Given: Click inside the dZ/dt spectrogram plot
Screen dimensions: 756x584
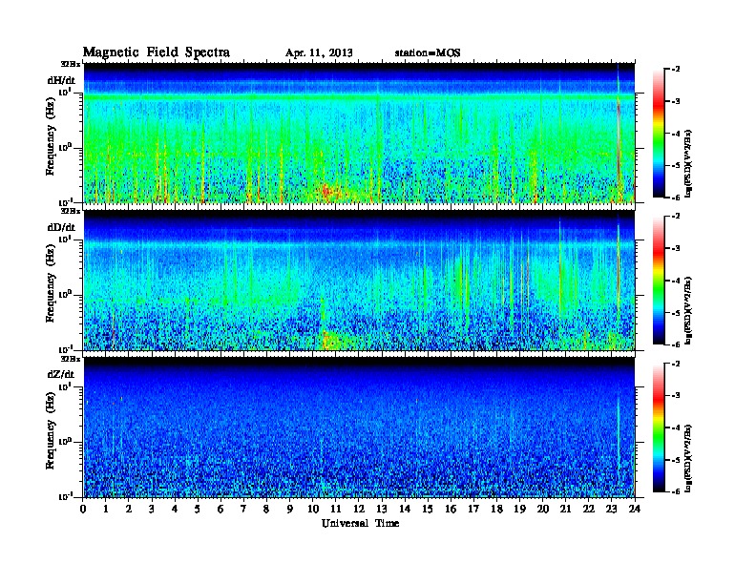Looking at the screenshot, I should [x=359, y=428].
